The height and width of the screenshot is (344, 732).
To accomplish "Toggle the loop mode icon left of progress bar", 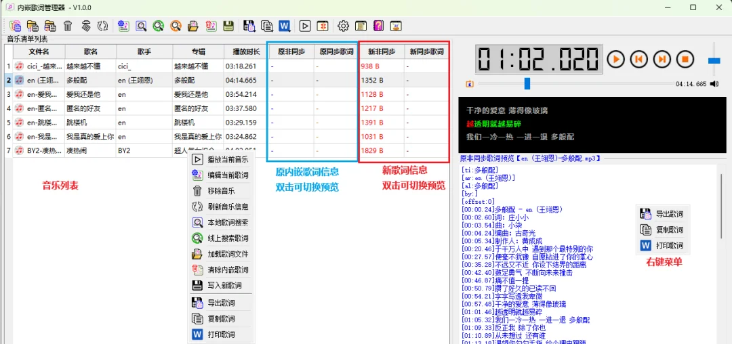I will click(470, 84).
